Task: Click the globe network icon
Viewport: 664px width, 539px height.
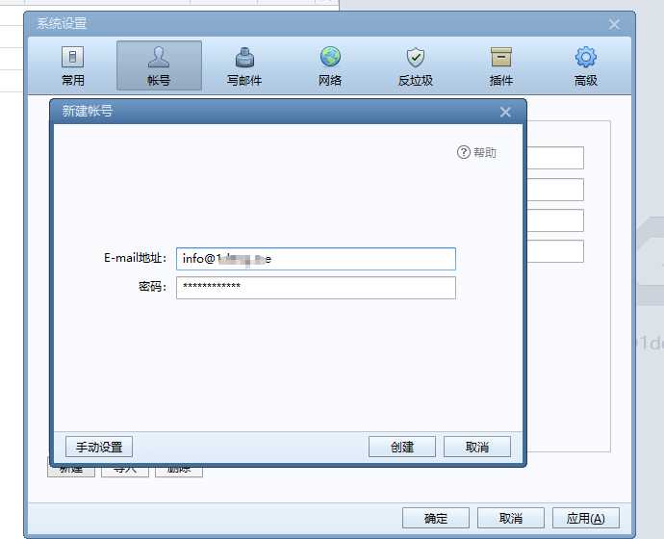Action: pyautogui.click(x=330, y=57)
